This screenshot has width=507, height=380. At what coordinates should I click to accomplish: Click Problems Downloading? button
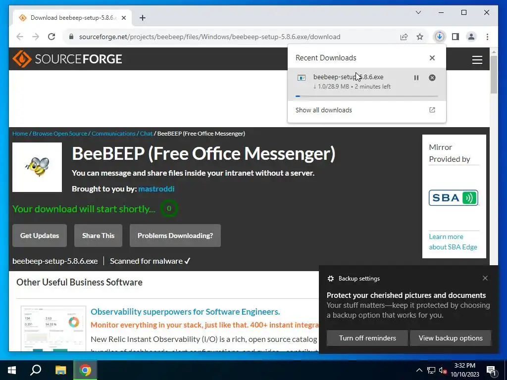pyautogui.click(x=175, y=236)
